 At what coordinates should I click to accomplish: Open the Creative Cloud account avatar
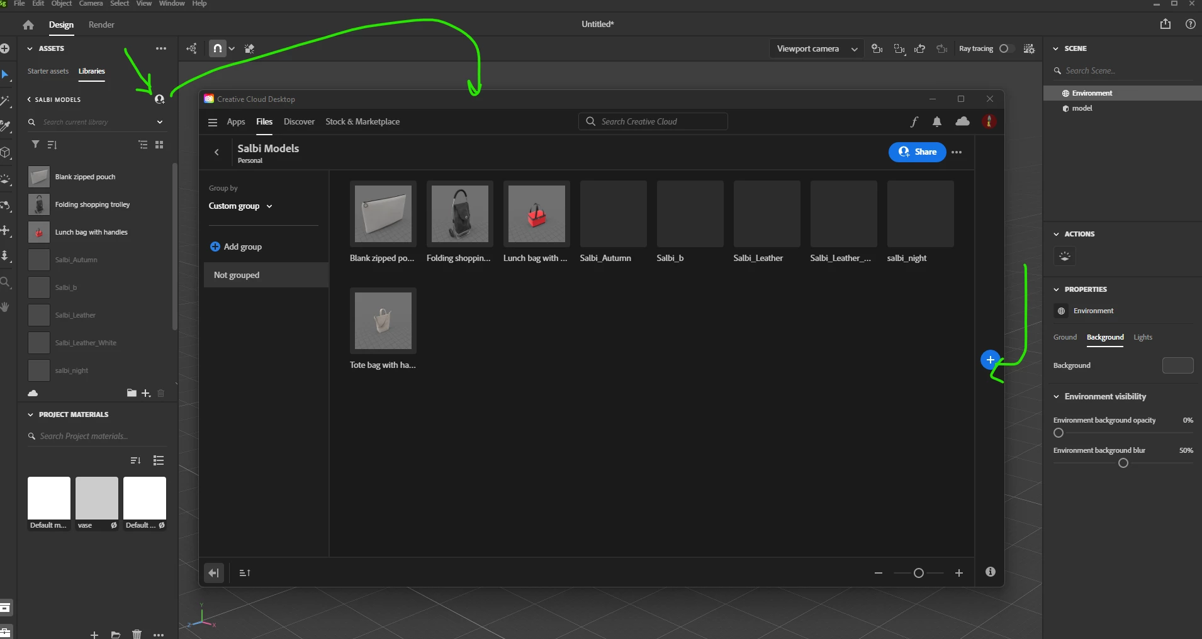[989, 121]
